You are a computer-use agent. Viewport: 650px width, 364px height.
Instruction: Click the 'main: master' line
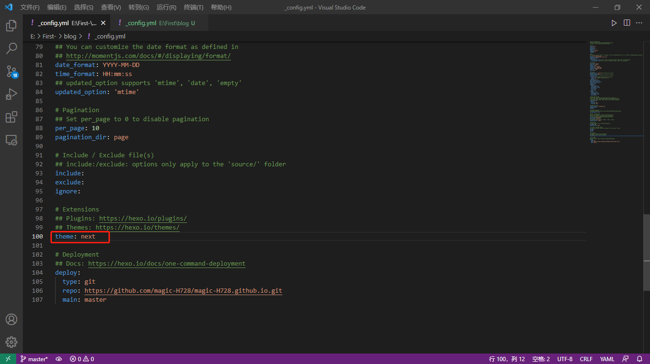click(84, 300)
